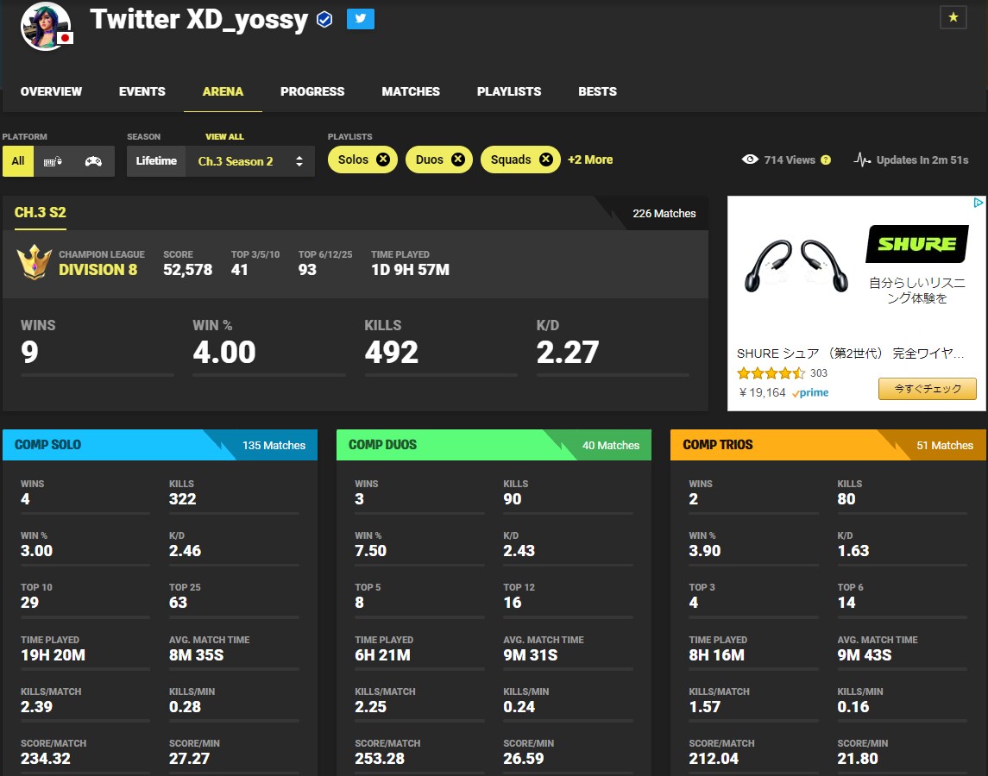Click the pulse icon beside update timer

coord(862,160)
